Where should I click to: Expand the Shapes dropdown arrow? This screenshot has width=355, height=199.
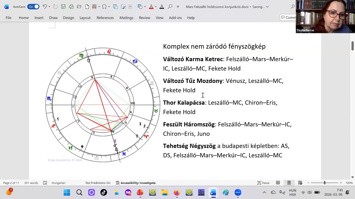pos(145,7)
